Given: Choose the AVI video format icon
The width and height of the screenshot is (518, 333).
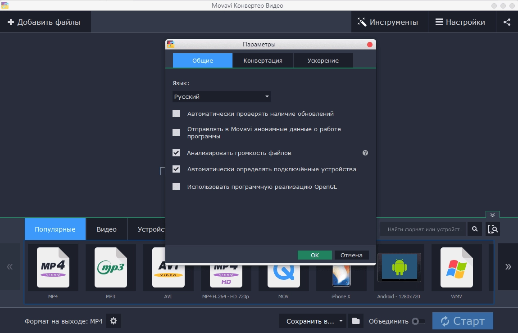Looking at the screenshot, I should tap(168, 276).
